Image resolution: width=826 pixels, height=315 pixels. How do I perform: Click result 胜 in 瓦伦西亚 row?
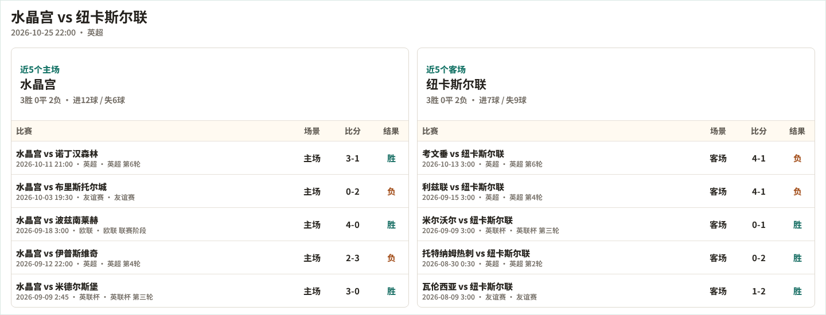(797, 291)
